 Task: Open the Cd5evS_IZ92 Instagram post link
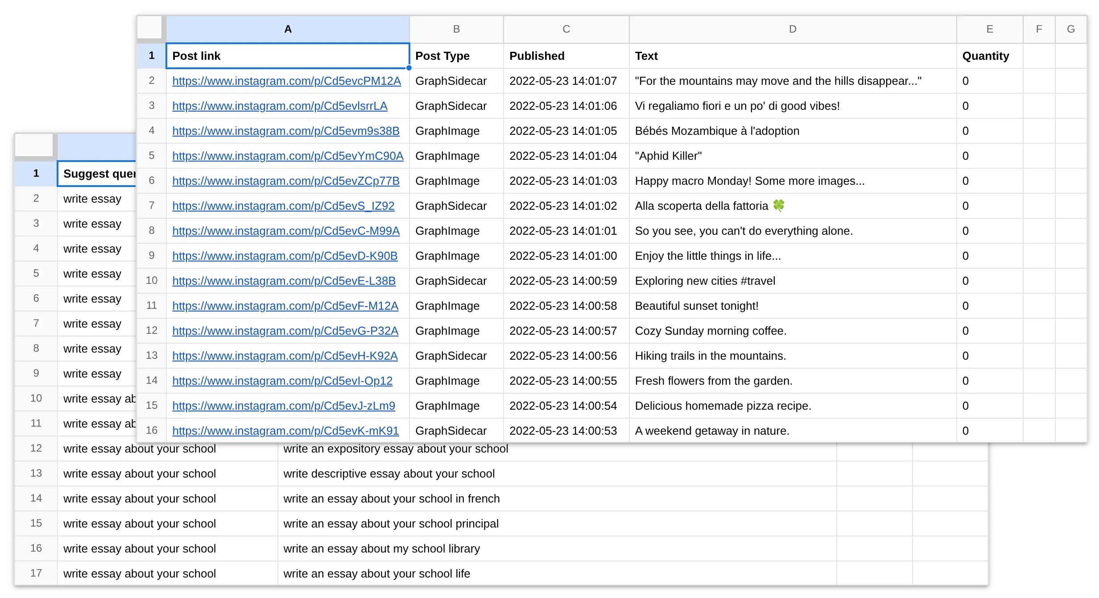point(283,206)
